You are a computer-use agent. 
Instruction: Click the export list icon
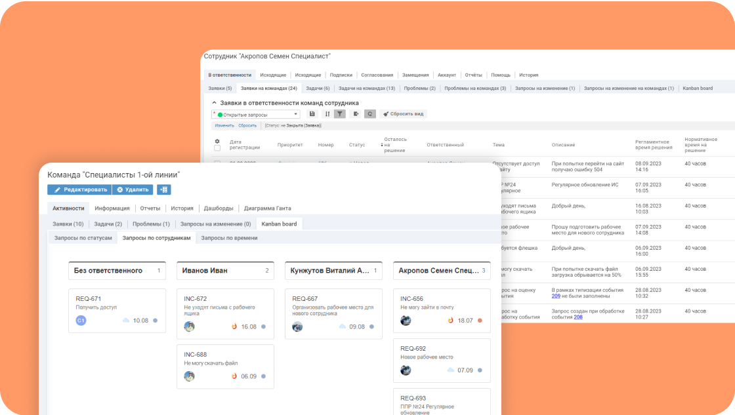click(356, 114)
